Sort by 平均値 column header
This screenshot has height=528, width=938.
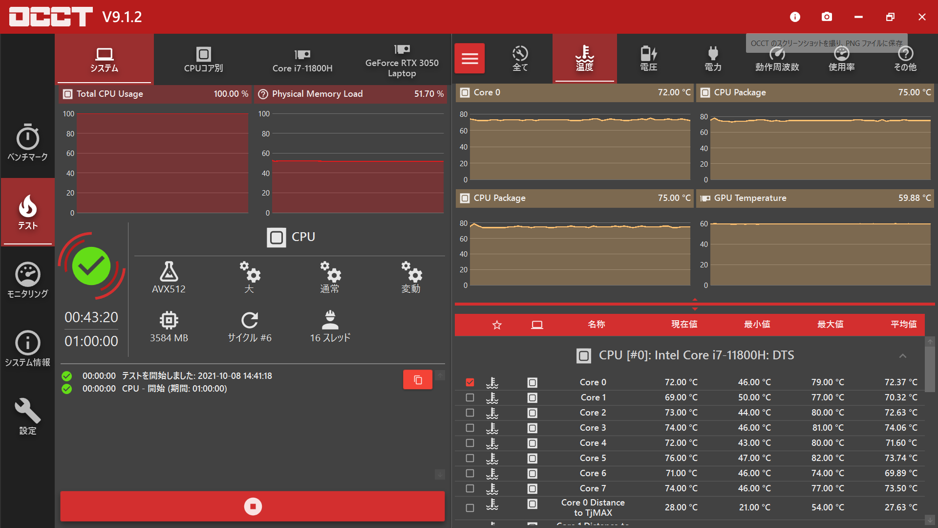(904, 324)
